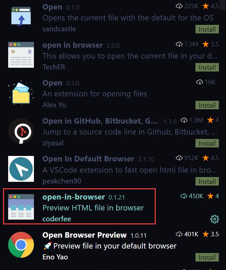Select the 'Open' 0.3.0 extension title
Screen dimensions: 226x270
click(x=52, y=83)
